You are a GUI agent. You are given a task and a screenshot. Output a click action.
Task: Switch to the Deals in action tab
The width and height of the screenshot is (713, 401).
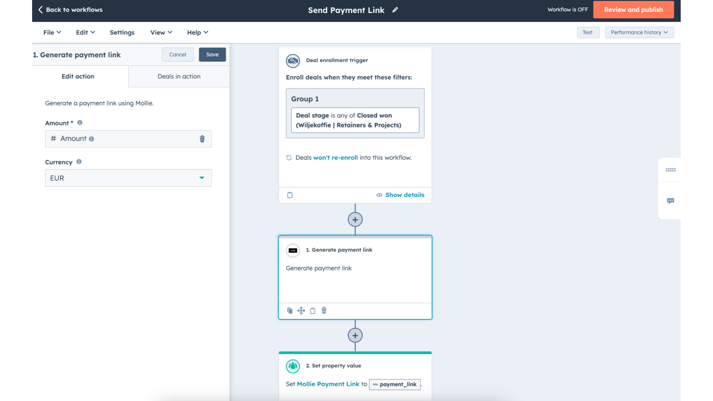pyautogui.click(x=179, y=77)
